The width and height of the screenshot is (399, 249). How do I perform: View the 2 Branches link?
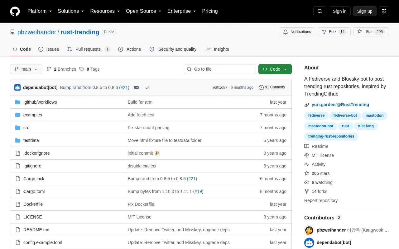click(61, 69)
